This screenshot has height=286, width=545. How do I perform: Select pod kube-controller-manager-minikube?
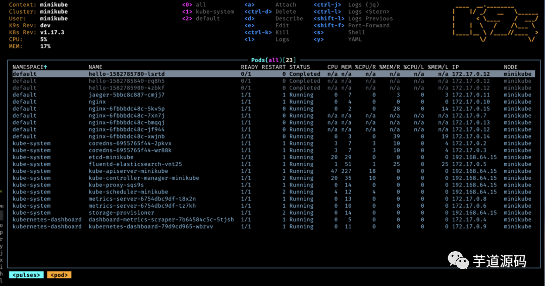274,178
